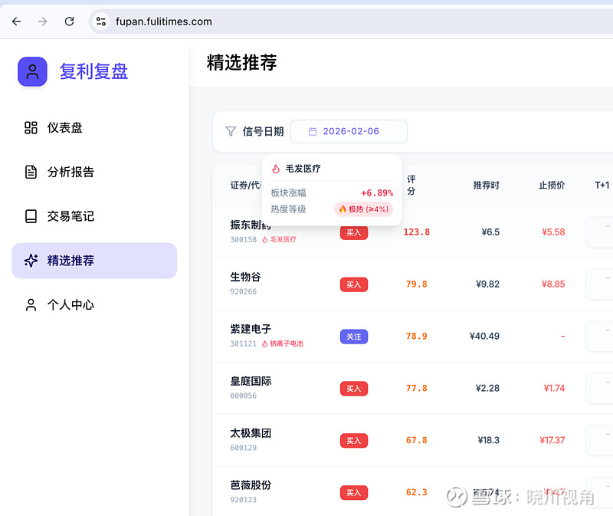
Task: Click flame icon beside 钠离子电池 tag
Action: point(264,344)
